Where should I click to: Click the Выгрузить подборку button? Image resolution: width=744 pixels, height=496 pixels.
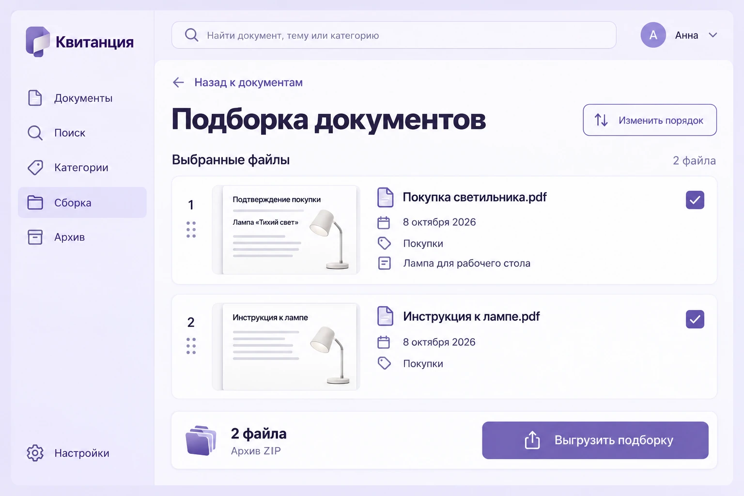coord(595,440)
